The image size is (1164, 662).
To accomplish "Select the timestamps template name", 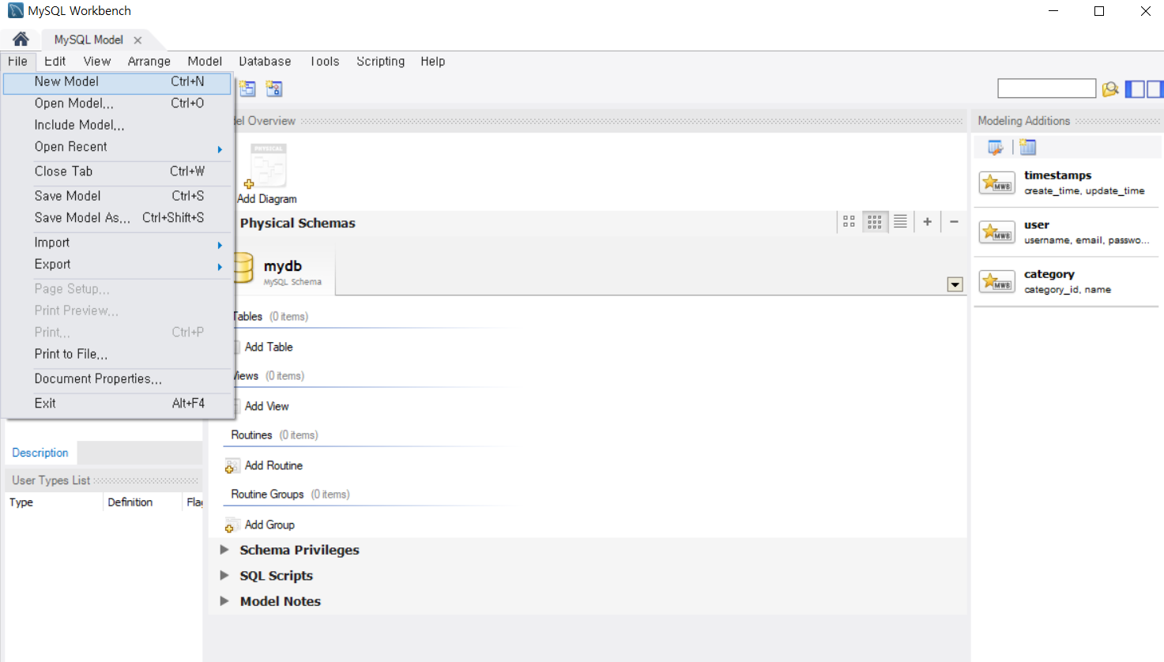I will (1058, 175).
